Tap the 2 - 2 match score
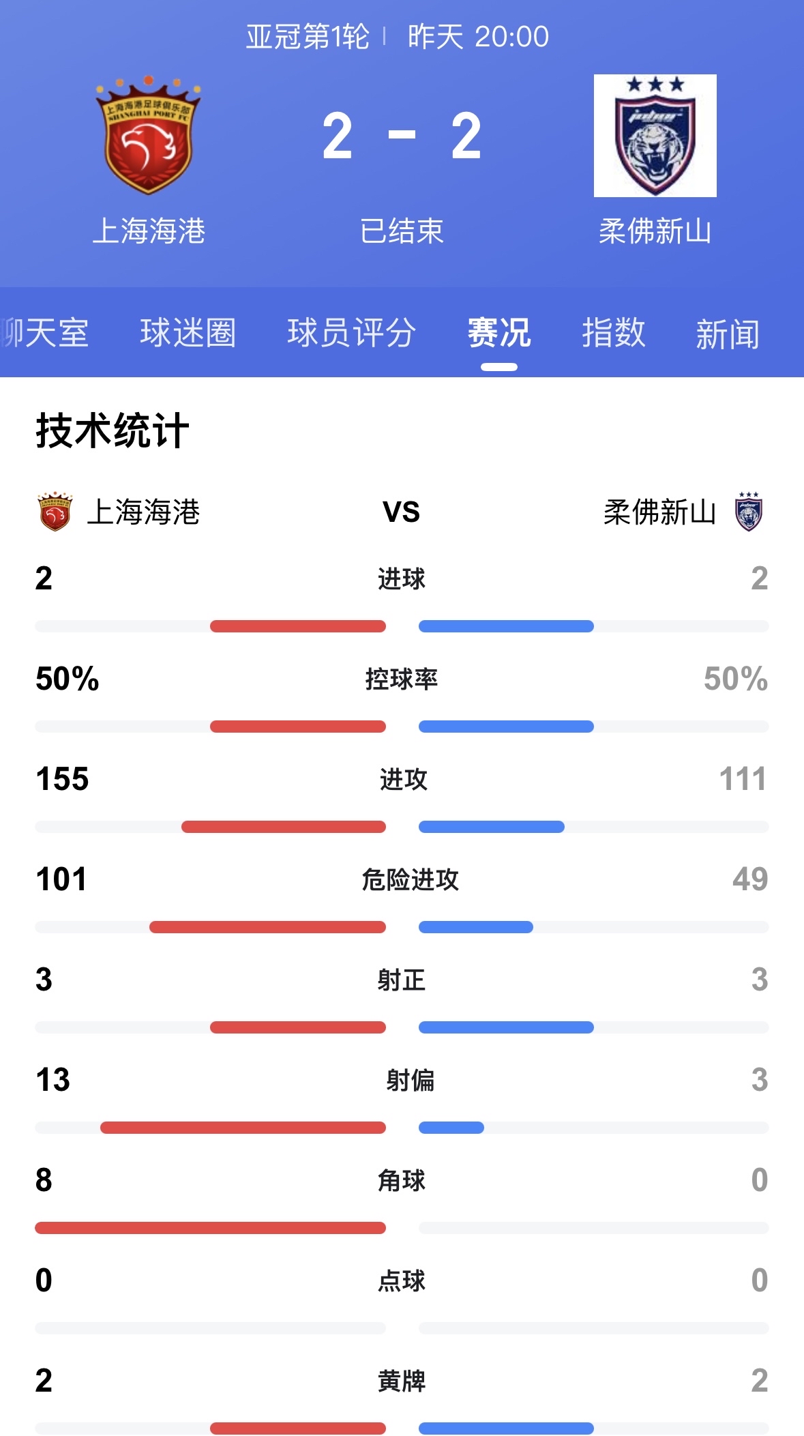 402,136
